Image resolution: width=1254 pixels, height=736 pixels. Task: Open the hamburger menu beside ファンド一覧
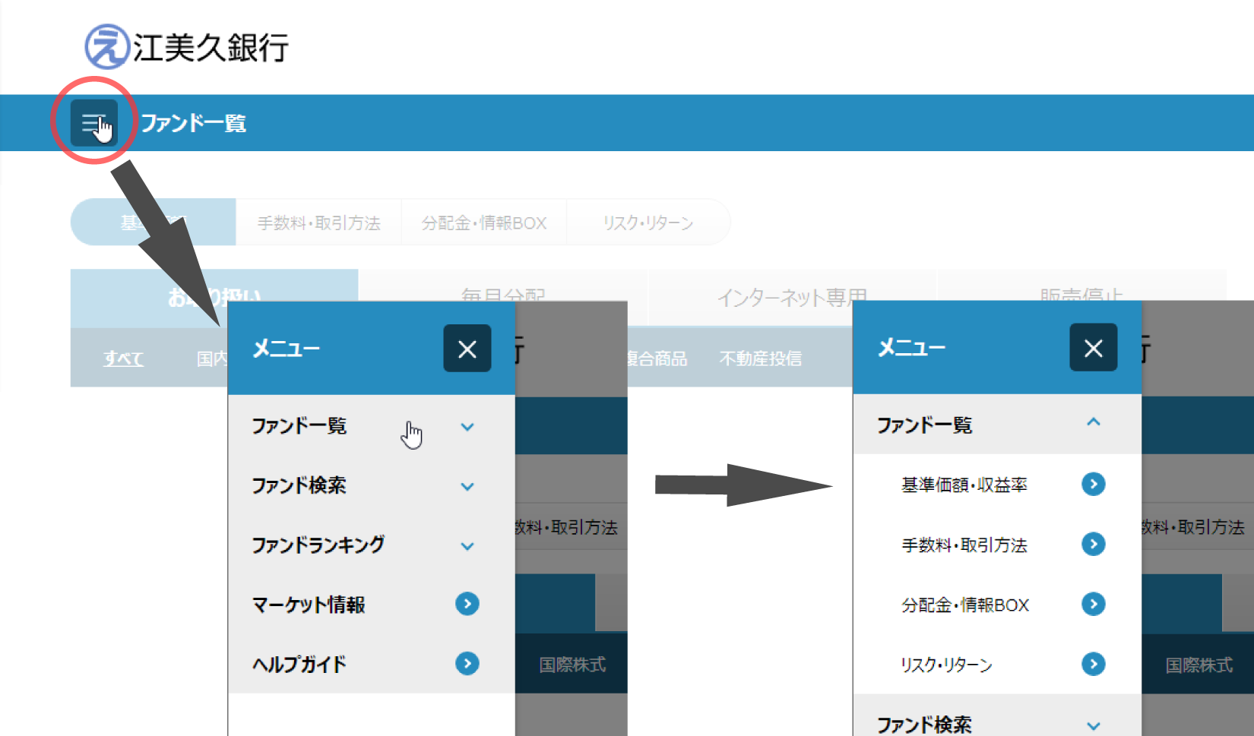tap(94, 122)
